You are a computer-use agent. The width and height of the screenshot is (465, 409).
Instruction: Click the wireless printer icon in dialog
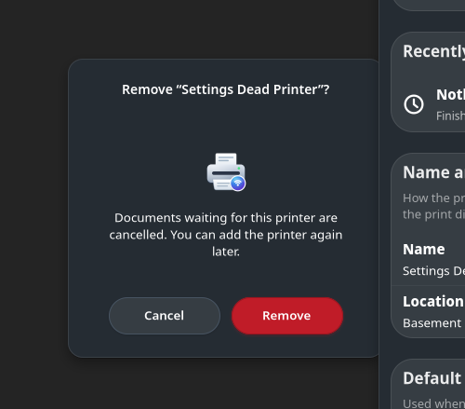[226, 171]
